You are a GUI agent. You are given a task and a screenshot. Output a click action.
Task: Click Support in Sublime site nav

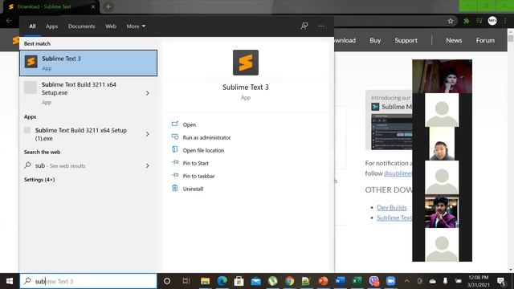pyautogui.click(x=406, y=40)
